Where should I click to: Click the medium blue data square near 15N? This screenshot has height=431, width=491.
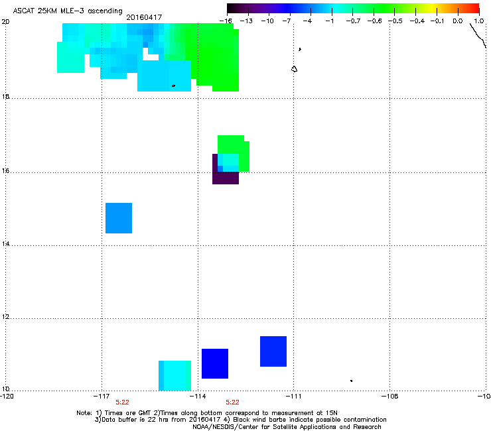tap(119, 218)
